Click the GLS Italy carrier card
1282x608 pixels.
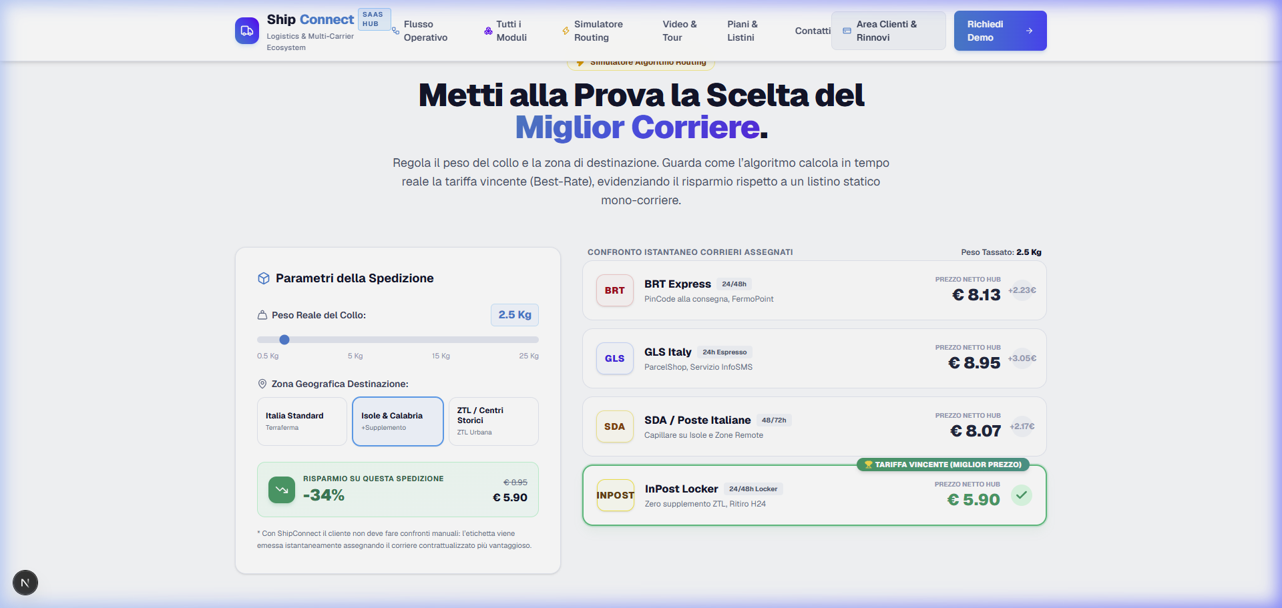point(815,358)
